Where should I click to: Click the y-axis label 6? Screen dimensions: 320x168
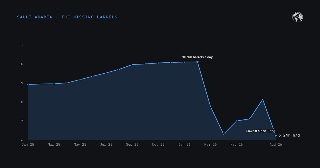click(22, 140)
